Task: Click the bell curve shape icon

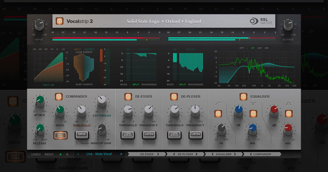Action: pos(289,104)
